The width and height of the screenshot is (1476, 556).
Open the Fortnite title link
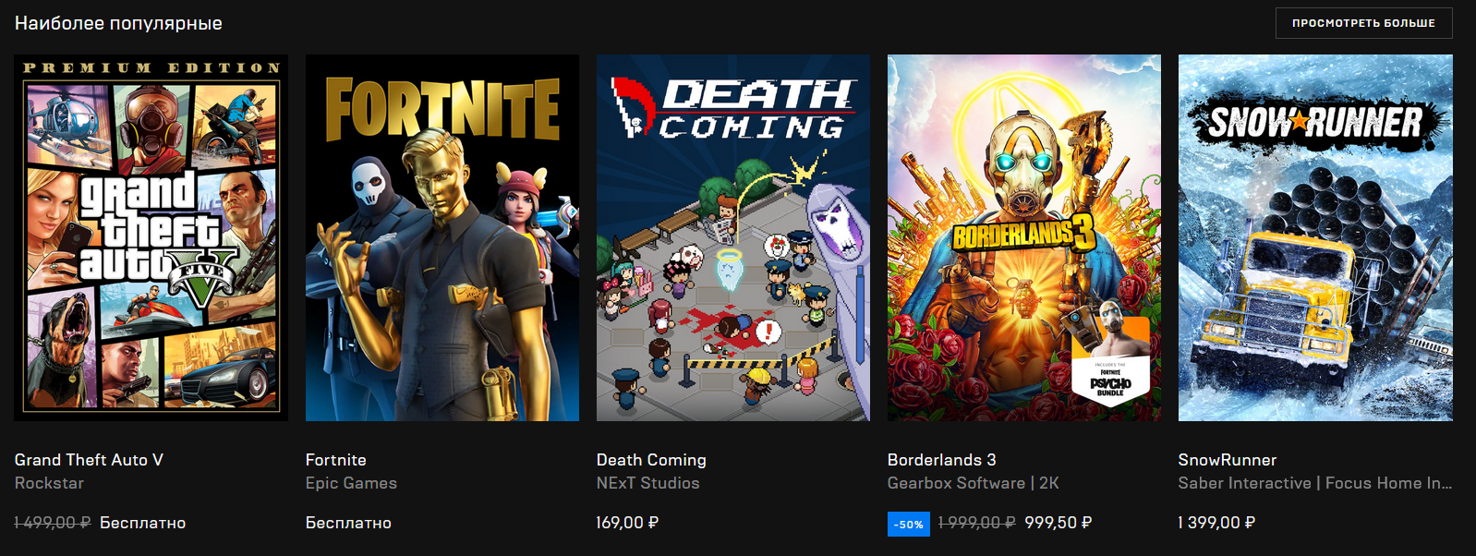(x=336, y=460)
